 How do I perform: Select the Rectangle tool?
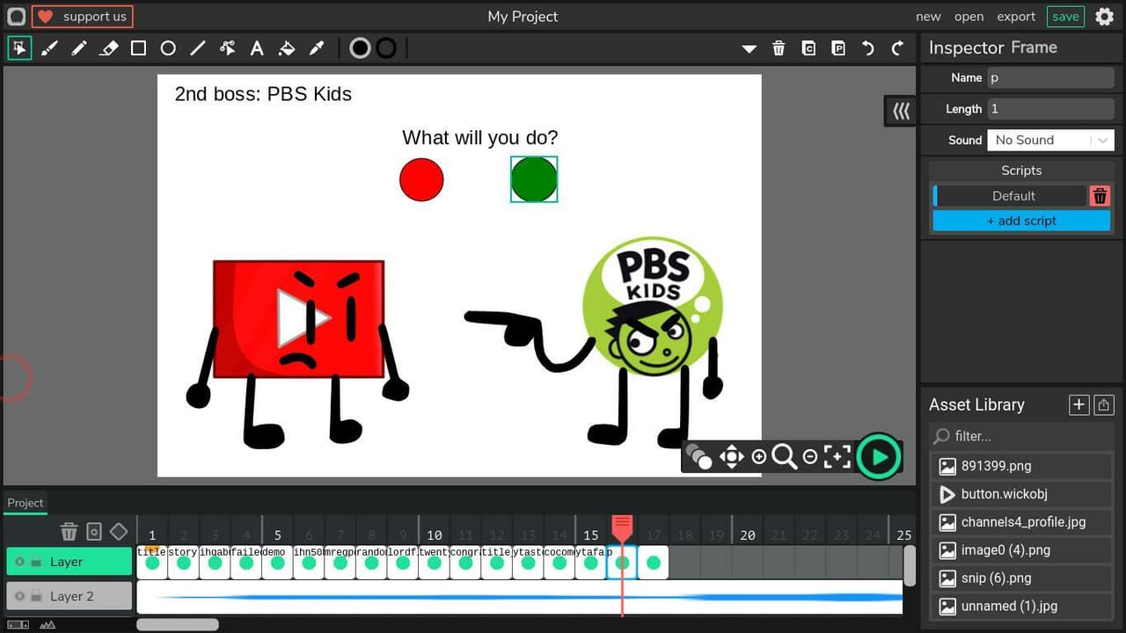(138, 48)
